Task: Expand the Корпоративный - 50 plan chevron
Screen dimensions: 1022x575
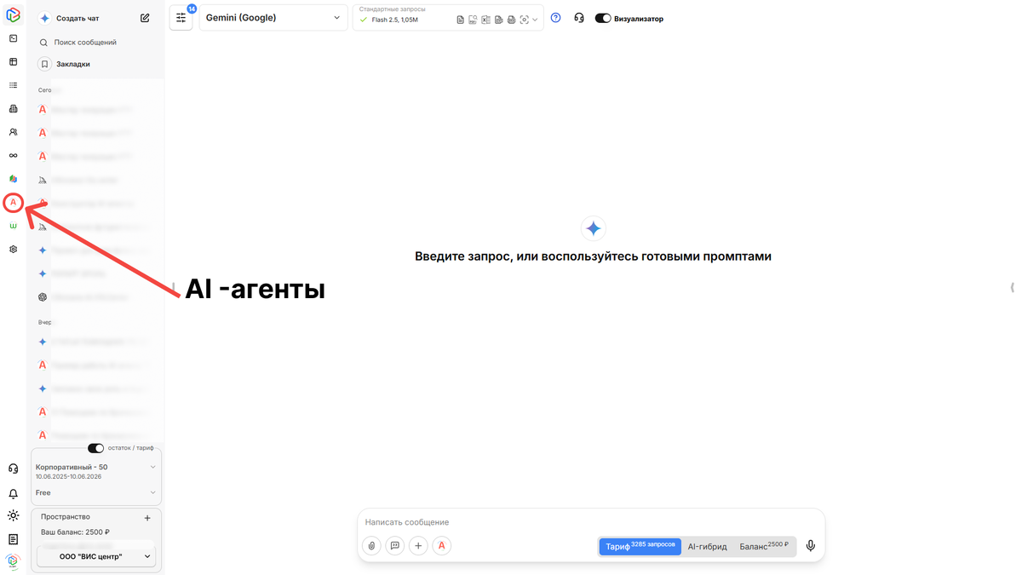Action: (152, 467)
